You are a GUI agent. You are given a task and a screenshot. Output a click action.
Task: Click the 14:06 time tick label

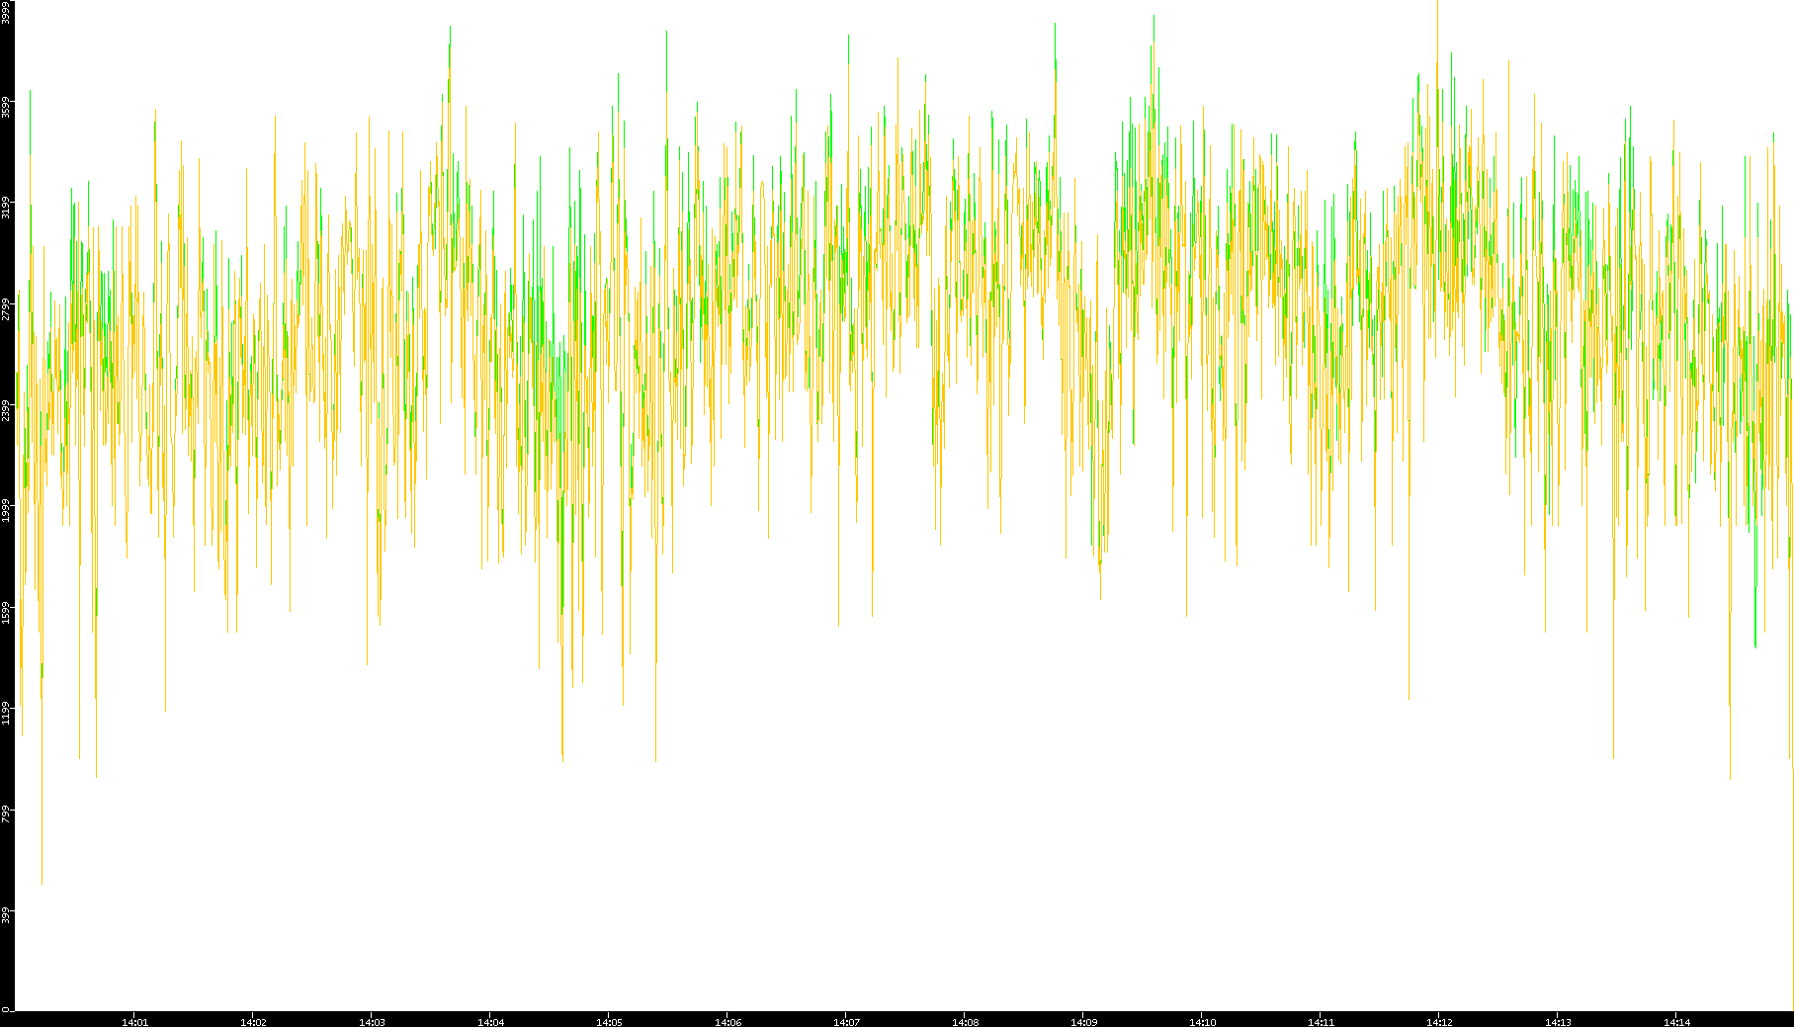tap(727, 1022)
